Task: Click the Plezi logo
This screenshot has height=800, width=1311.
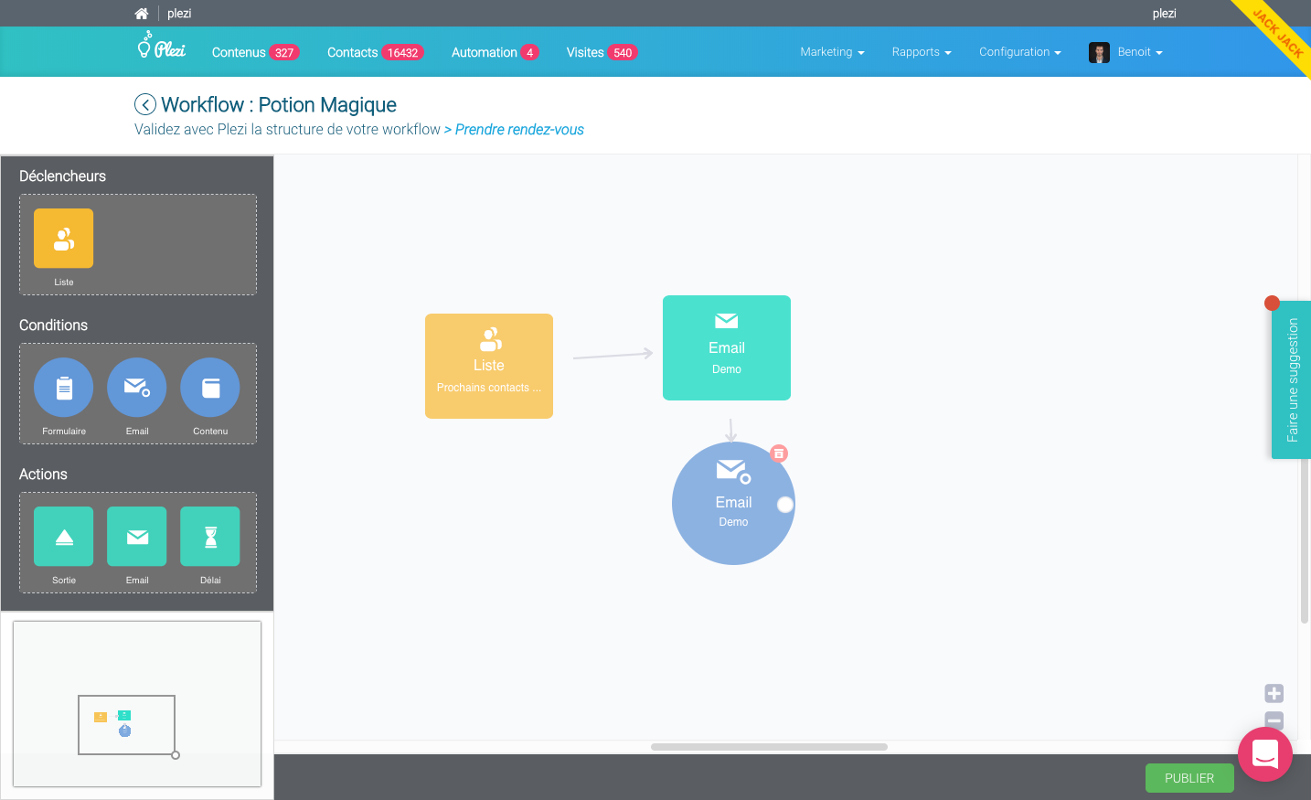Action: (x=162, y=46)
